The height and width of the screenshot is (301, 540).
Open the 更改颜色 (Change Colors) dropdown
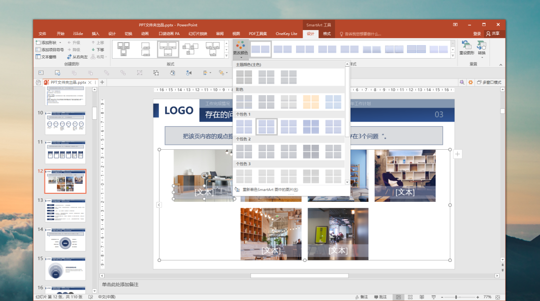pos(240,49)
